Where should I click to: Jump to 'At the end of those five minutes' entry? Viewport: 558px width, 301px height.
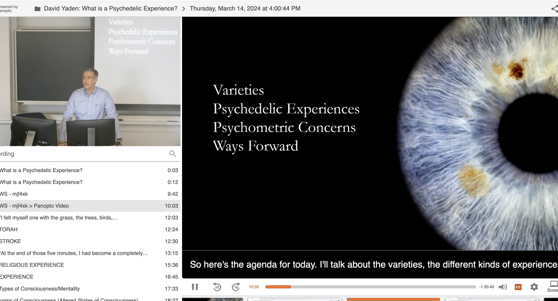90,253
